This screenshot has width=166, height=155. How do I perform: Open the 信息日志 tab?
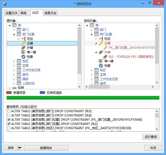(x=50, y=13)
